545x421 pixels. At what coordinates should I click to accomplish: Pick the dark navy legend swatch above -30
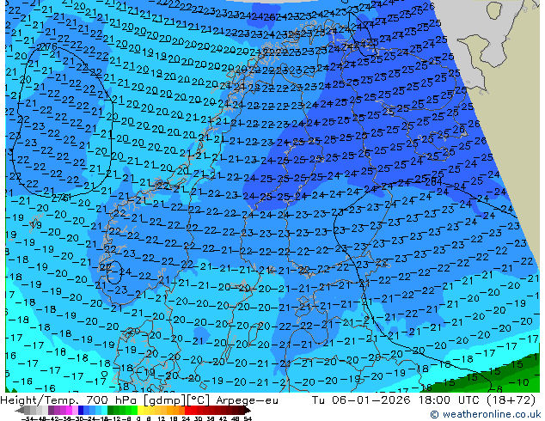[x=81, y=410]
